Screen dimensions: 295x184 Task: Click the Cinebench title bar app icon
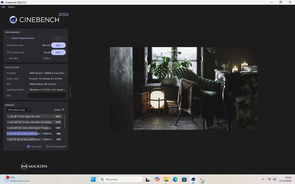(2, 2)
